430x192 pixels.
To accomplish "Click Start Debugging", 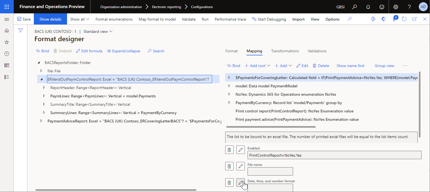I will tap(269, 19).
